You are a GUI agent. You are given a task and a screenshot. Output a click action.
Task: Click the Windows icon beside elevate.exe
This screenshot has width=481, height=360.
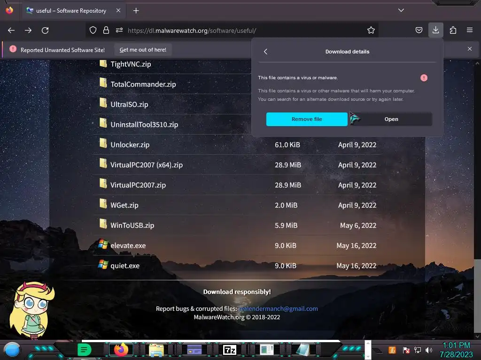pyautogui.click(x=103, y=244)
